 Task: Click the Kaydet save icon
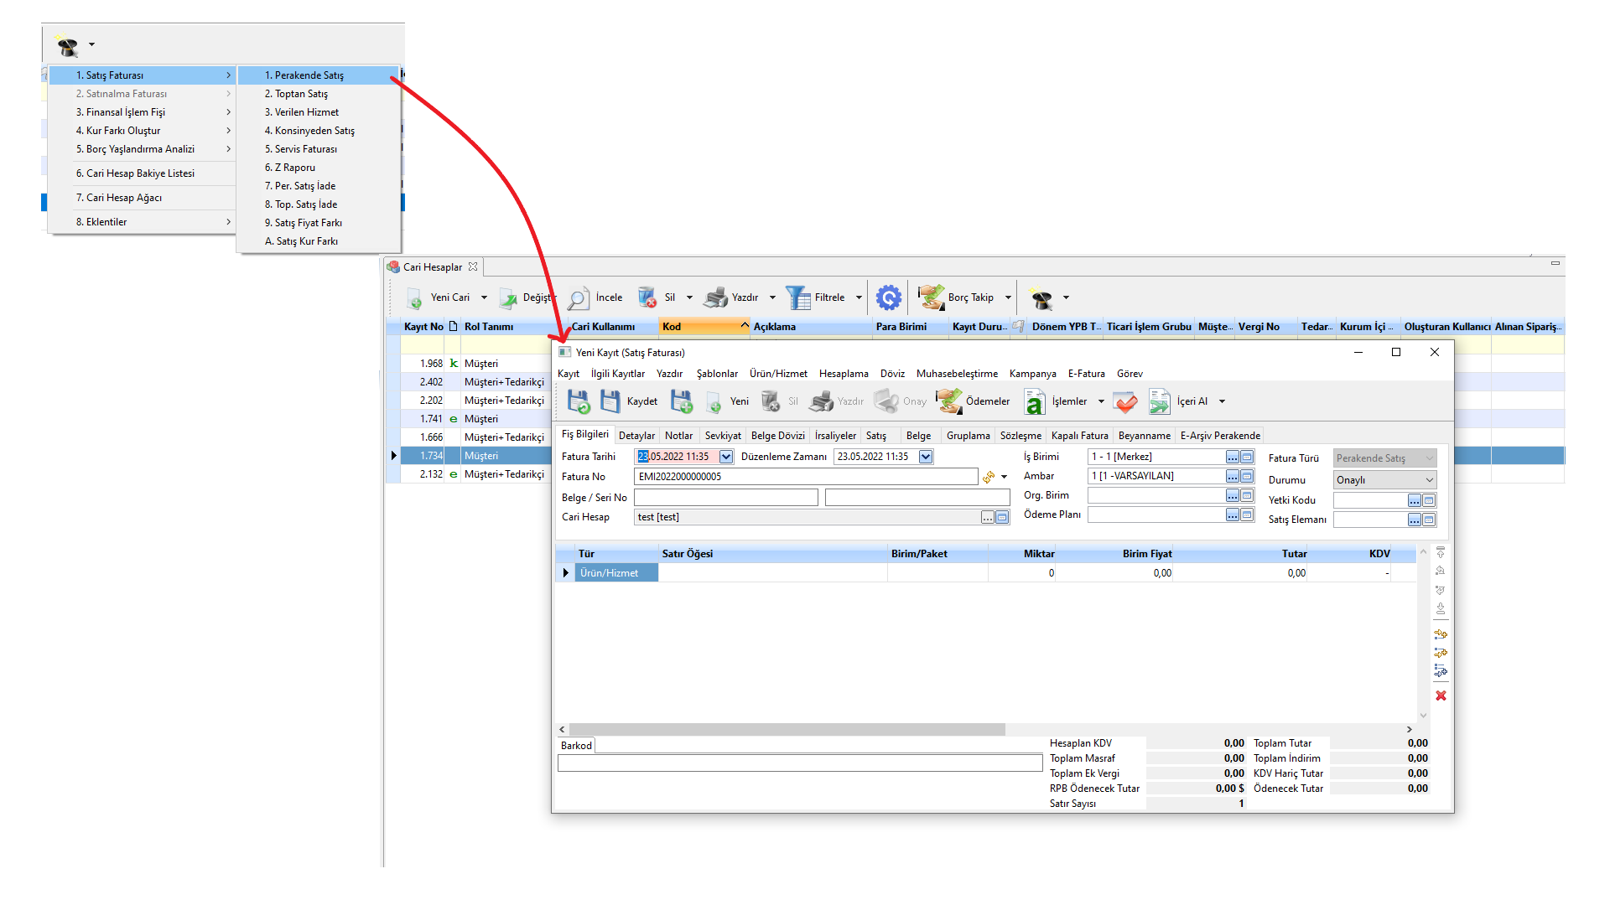click(x=610, y=401)
